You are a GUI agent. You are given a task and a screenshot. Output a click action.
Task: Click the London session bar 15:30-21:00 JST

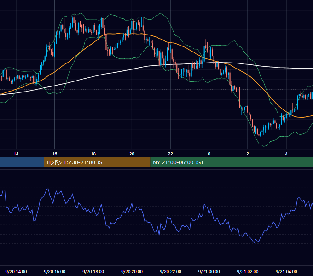pos(97,162)
